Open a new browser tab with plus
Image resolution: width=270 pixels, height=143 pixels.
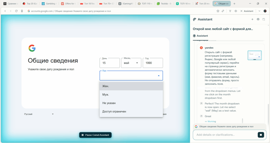234,4
